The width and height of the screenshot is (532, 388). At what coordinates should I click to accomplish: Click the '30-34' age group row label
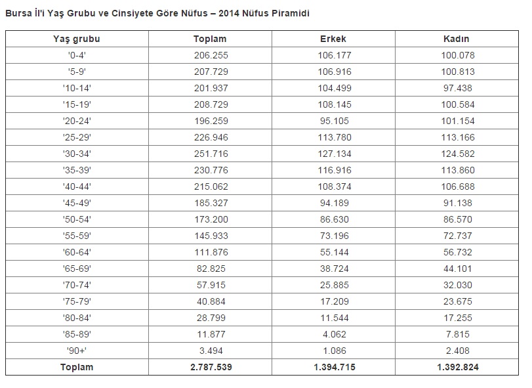[77, 154]
